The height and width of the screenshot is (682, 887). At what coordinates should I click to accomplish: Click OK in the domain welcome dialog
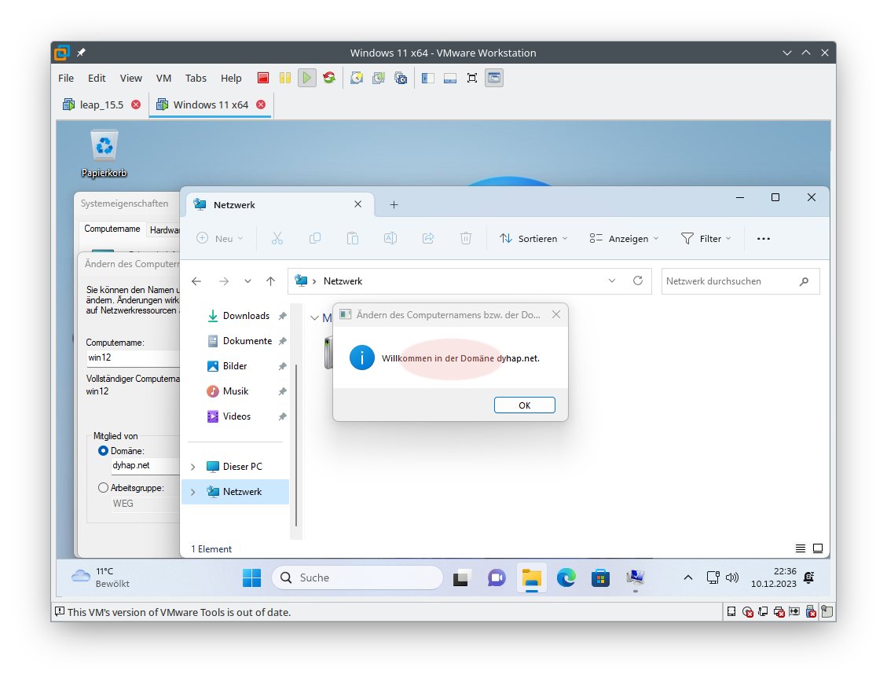524,405
